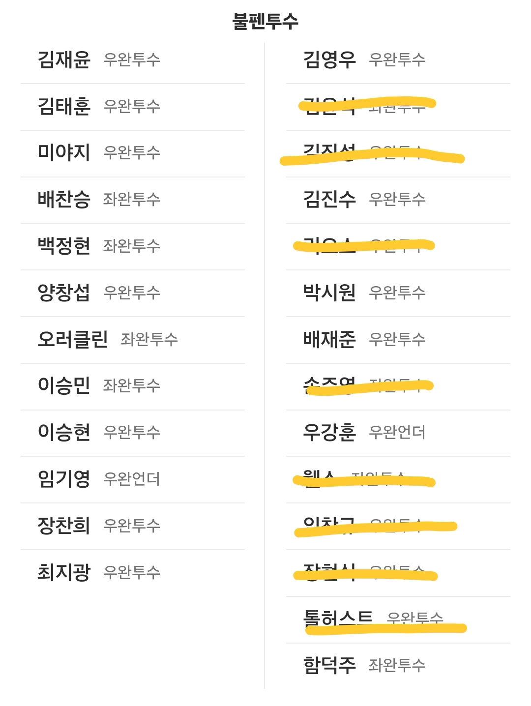This screenshot has height=706, width=531.
Task: Open 장찬희 player row
Action: [x=133, y=526]
